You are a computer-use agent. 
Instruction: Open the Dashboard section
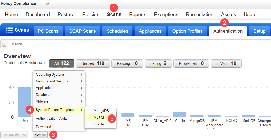38,15
